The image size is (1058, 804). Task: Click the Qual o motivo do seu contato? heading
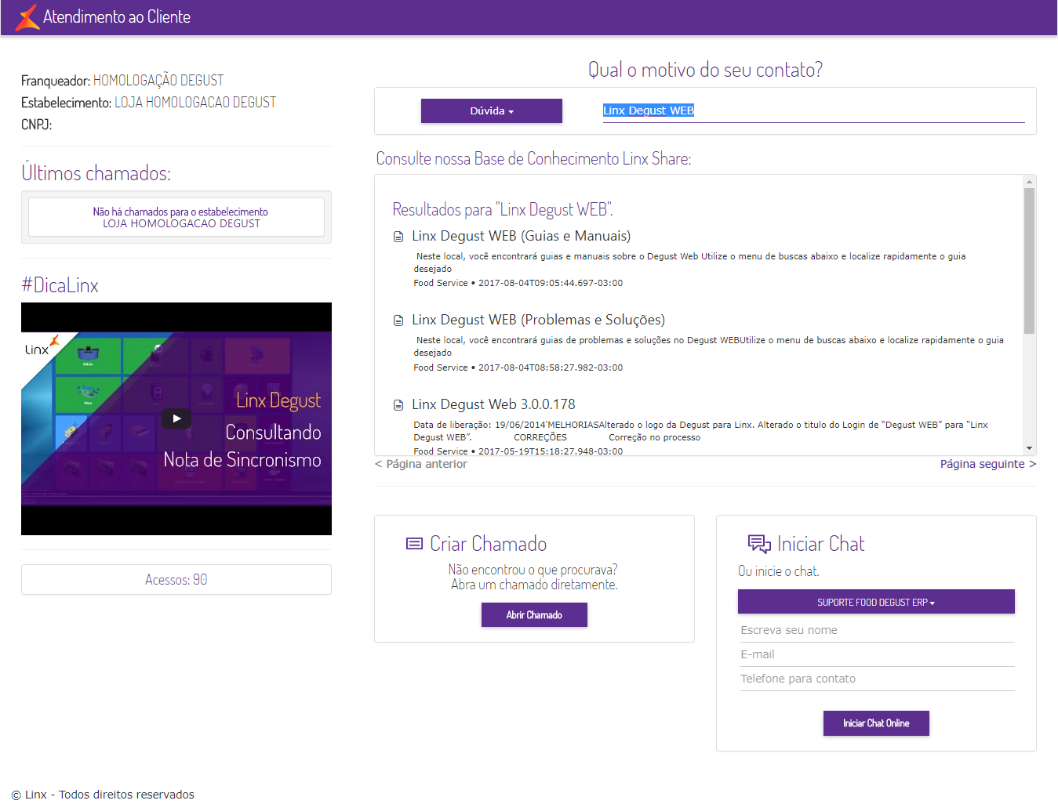pos(705,70)
